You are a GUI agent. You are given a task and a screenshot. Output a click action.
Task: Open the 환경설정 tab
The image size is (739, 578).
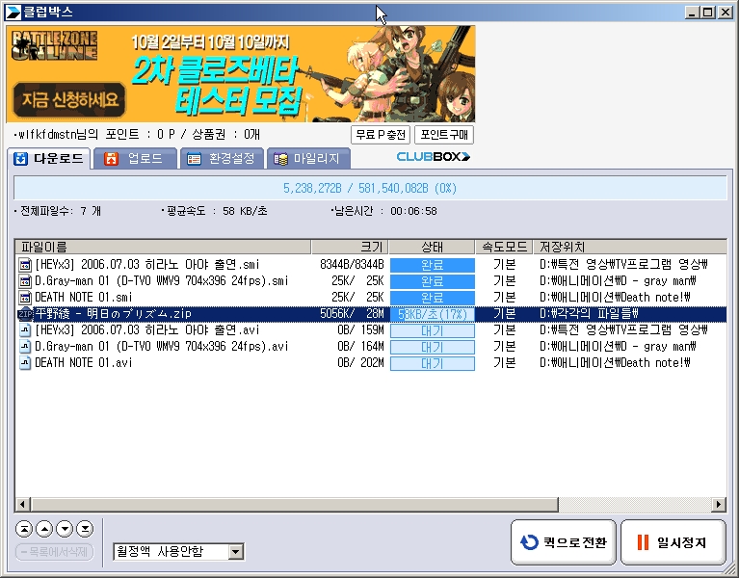tap(222, 159)
